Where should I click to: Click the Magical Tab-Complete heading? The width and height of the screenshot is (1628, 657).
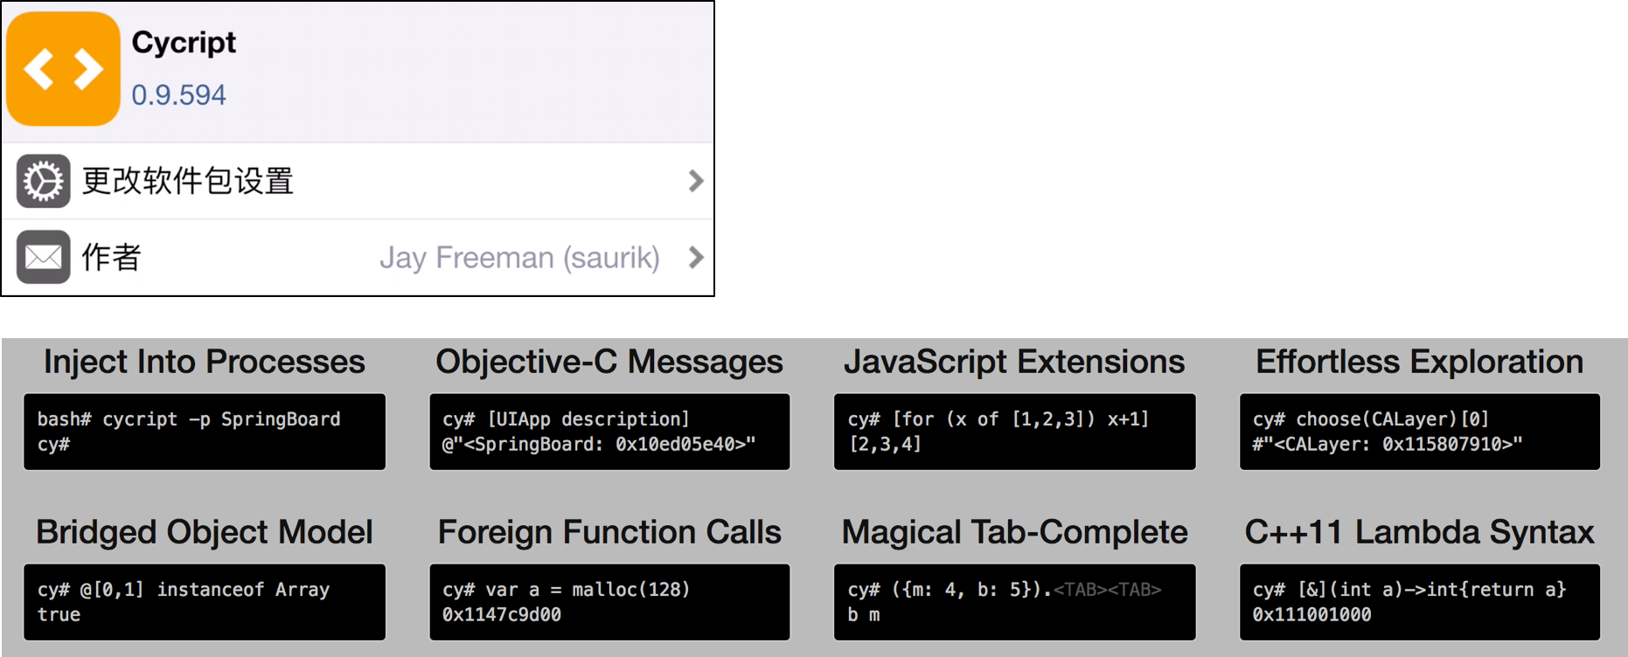tap(1014, 532)
